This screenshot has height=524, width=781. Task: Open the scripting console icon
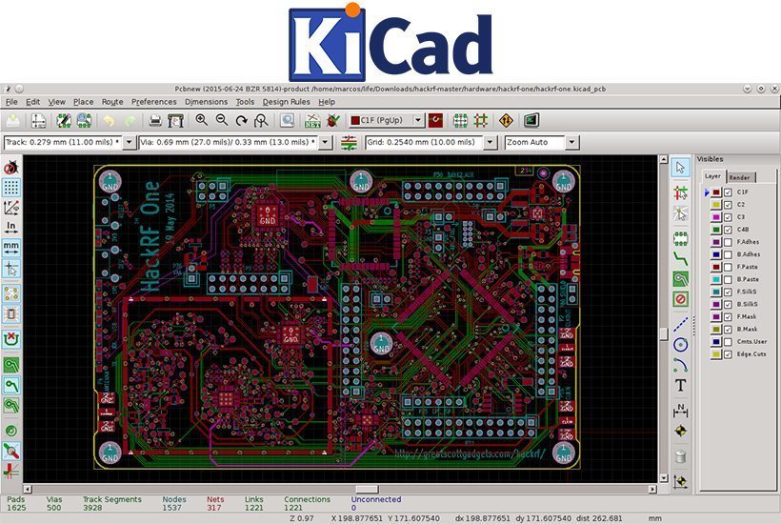pos(531,121)
